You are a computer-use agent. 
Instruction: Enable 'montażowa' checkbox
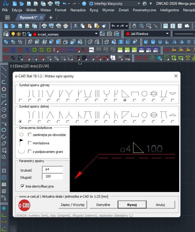point(30,143)
